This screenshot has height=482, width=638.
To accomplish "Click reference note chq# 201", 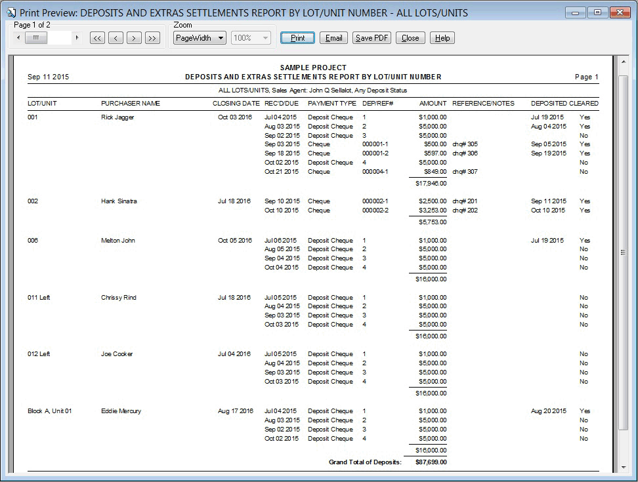I will [465, 201].
